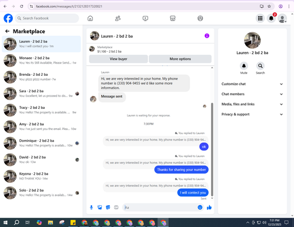The width and height of the screenshot is (294, 227).
Task: Expand Media, files and links section
Action: point(252,104)
